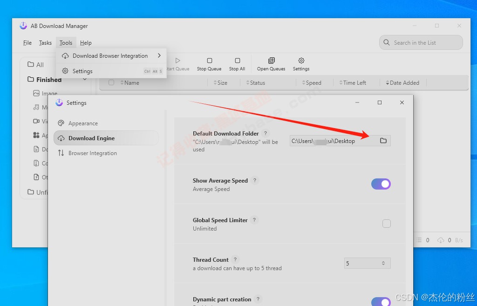Screen dimensions: 477x306
Task: Click the Tools menu
Action: [66, 43]
